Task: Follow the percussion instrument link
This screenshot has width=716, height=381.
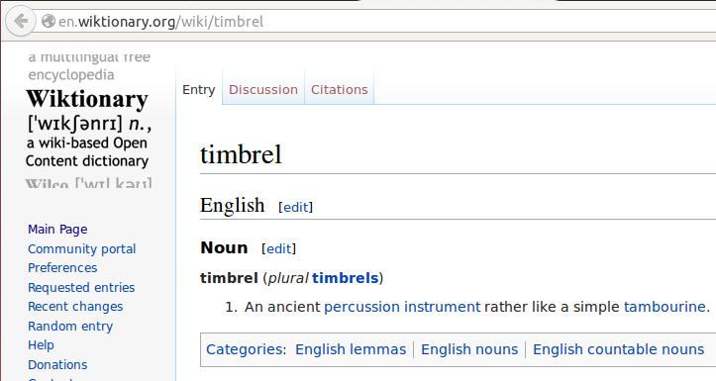Action: pos(402,307)
